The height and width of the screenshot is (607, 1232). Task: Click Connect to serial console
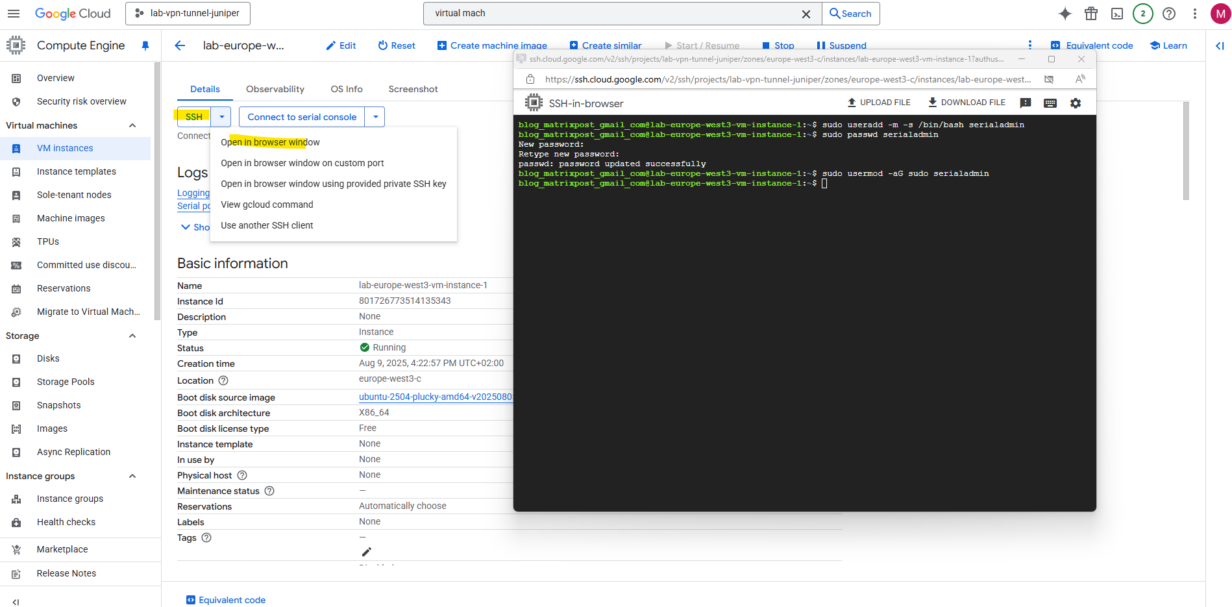(302, 117)
